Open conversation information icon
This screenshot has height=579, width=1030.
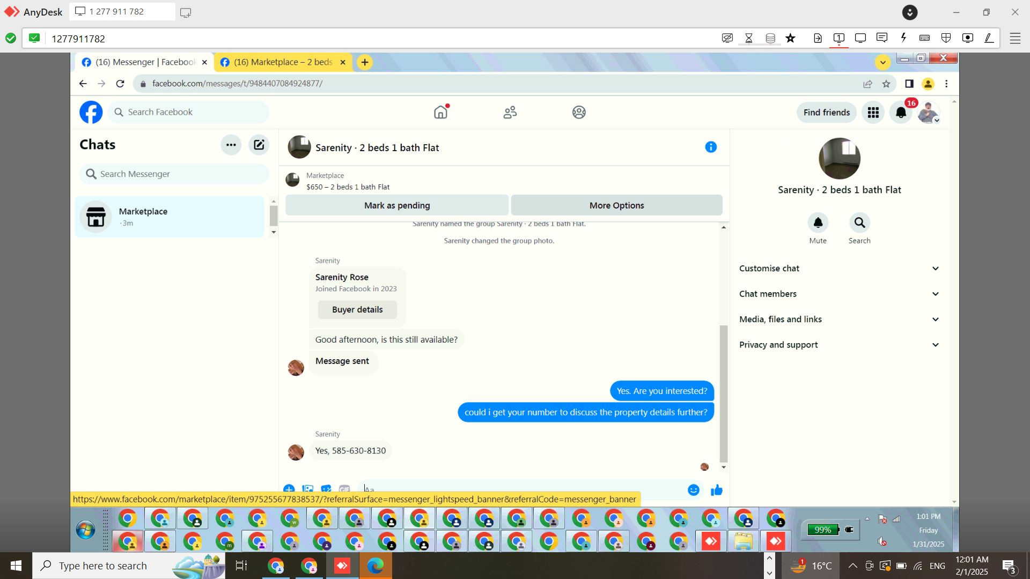click(x=710, y=147)
